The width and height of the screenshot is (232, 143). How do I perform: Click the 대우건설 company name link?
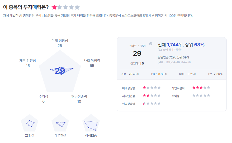(60, 136)
